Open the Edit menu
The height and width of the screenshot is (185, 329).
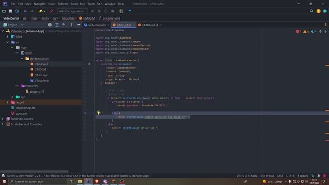(x=21, y=4)
